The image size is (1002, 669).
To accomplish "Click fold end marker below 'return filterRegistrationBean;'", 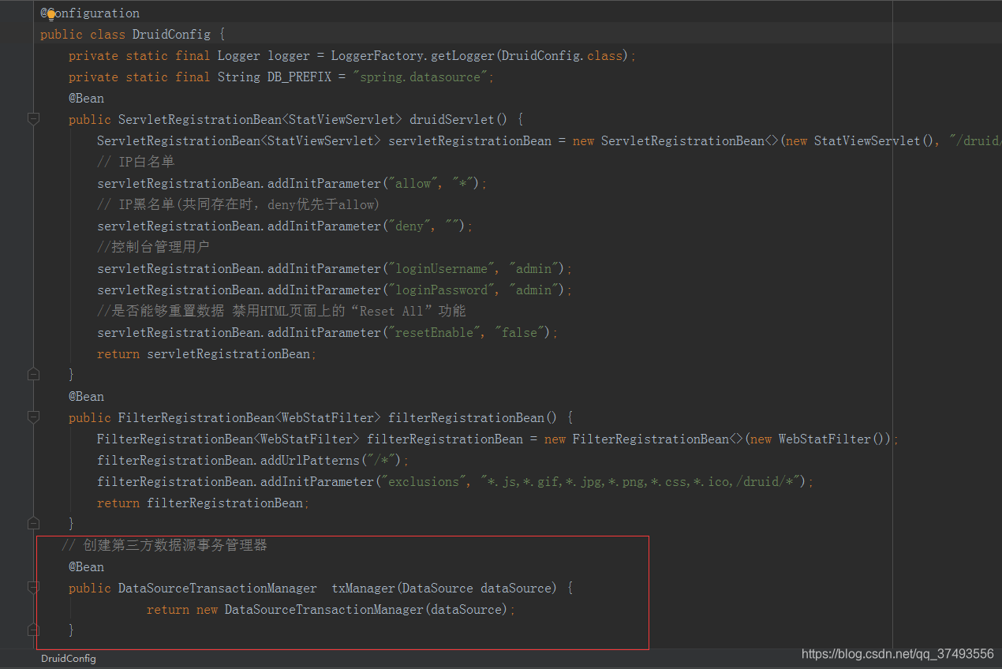I will [33, 524].
